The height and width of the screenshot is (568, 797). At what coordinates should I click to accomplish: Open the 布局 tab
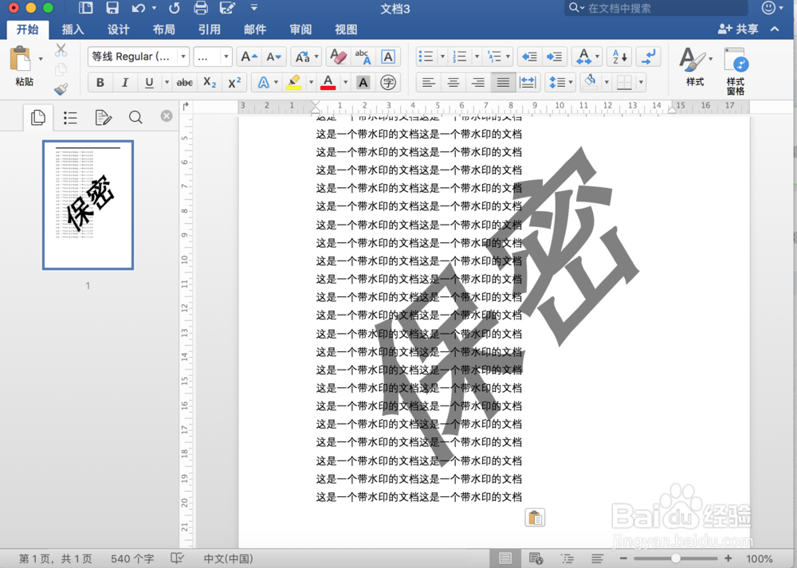(164, 29)
